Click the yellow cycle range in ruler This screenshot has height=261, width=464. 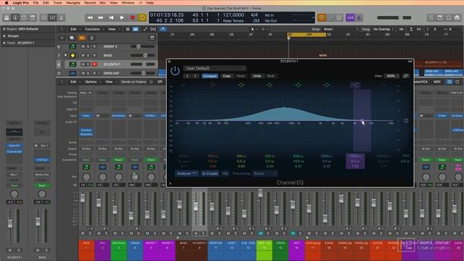click(x=306, y=35)
